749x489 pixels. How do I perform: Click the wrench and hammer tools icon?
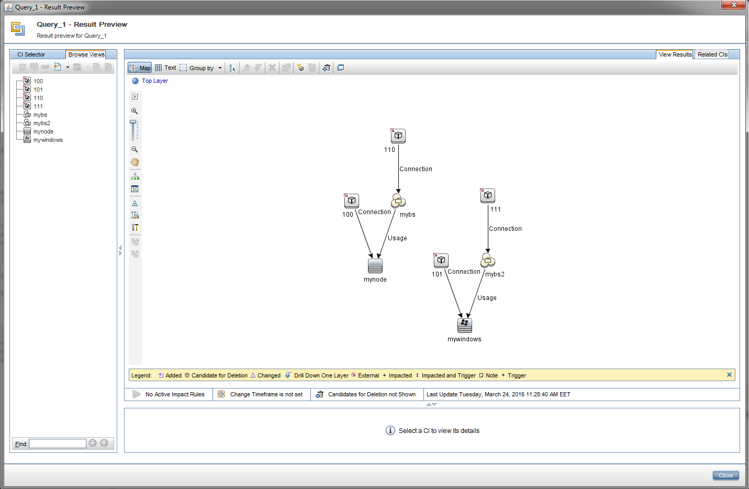pyautogui.click(x=135, y=227)
